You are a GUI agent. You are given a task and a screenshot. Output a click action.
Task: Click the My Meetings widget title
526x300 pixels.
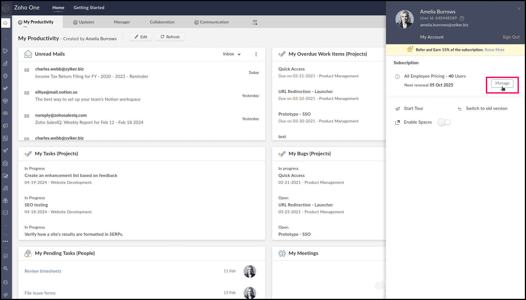(303, 253)
